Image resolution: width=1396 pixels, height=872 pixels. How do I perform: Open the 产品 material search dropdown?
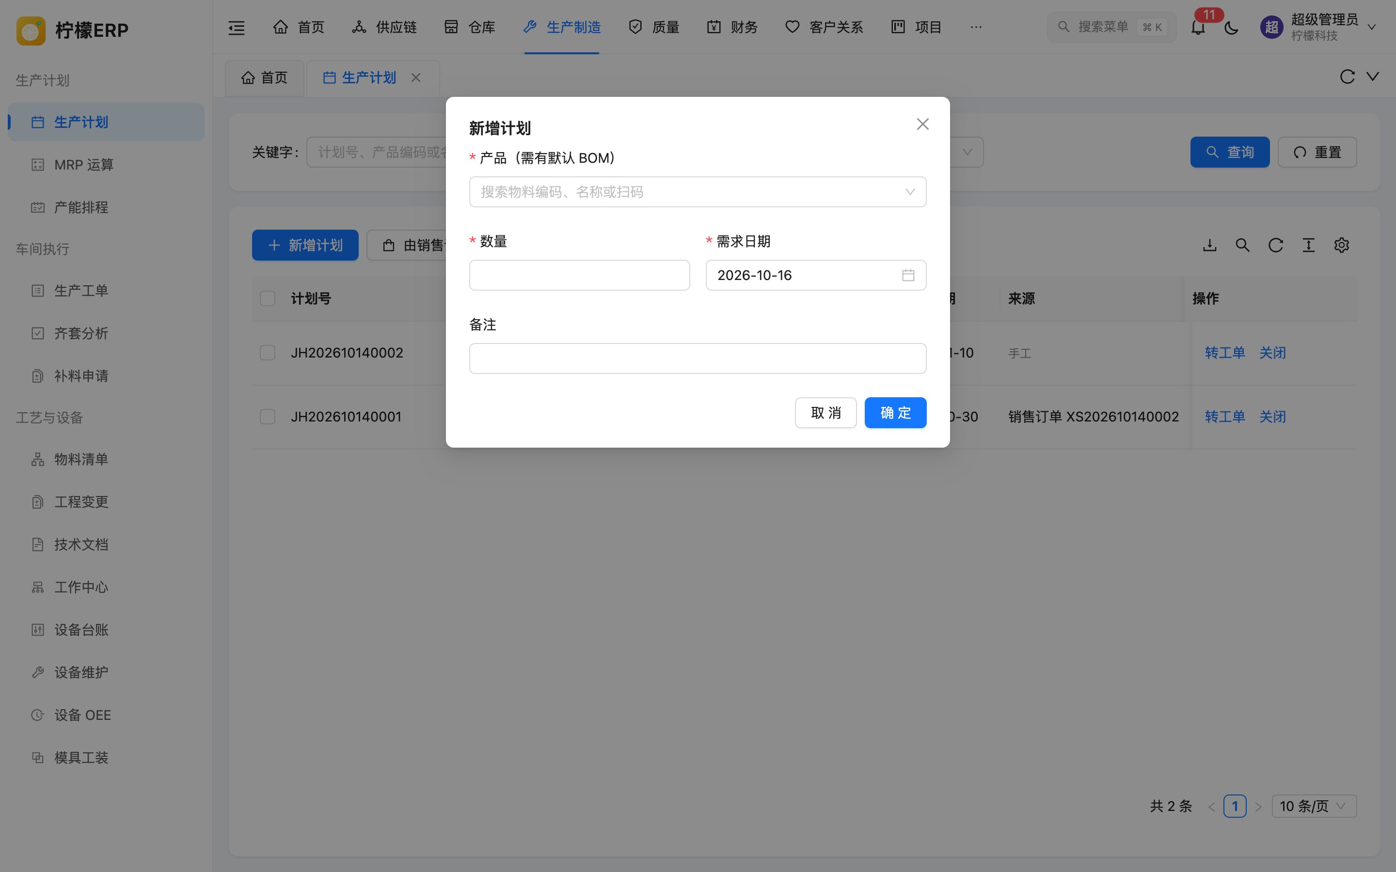tap(698, 191)
